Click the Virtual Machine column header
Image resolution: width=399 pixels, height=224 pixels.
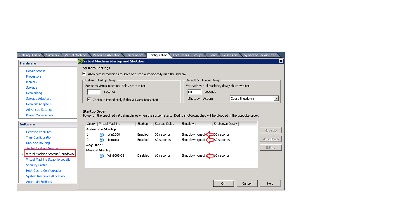tap(116, 124)
